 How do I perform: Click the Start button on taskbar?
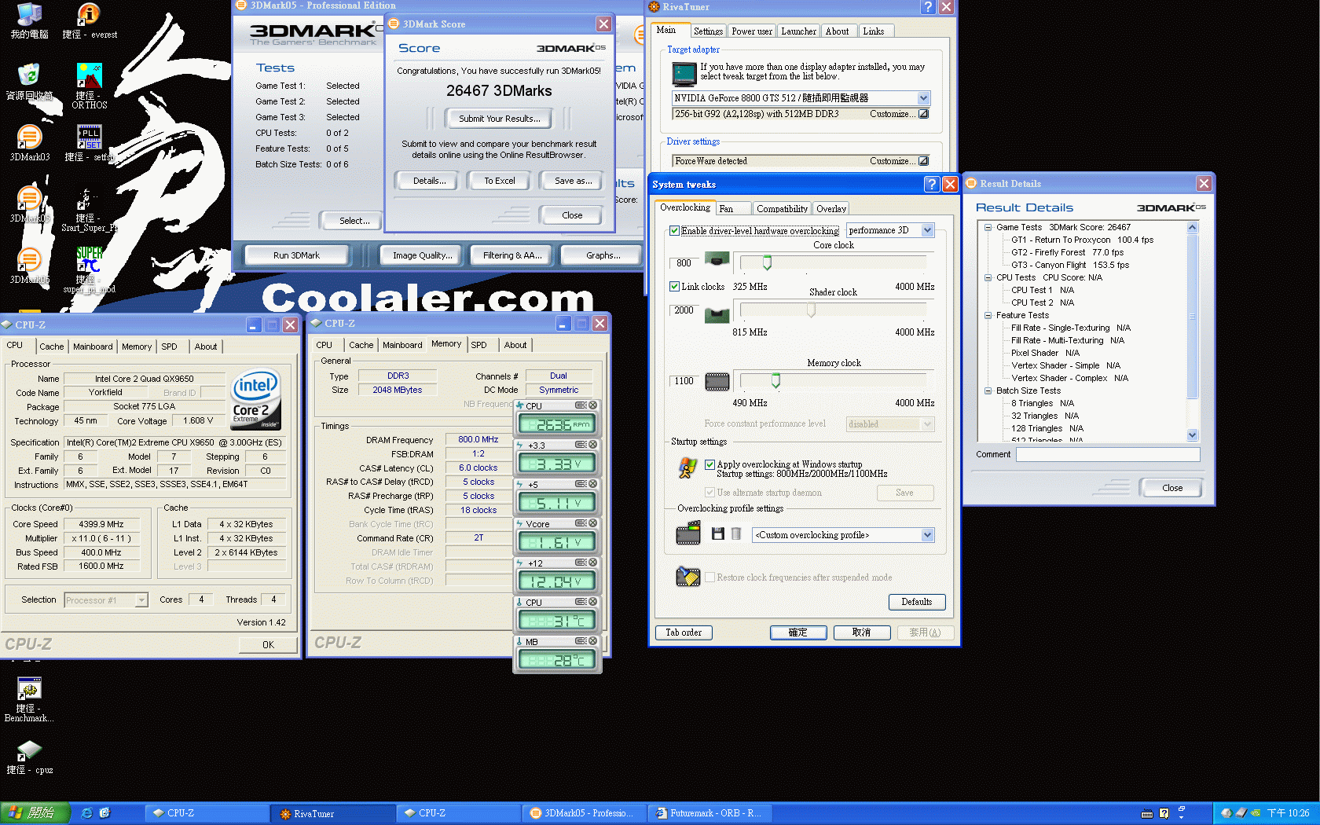[x=35, y=813]
